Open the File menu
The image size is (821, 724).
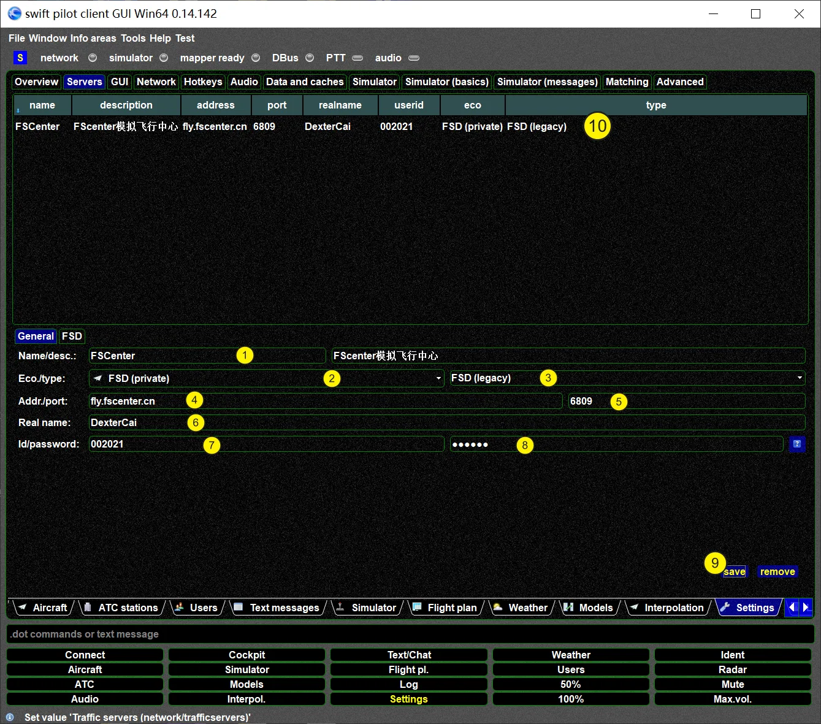(x=17, y=38)
